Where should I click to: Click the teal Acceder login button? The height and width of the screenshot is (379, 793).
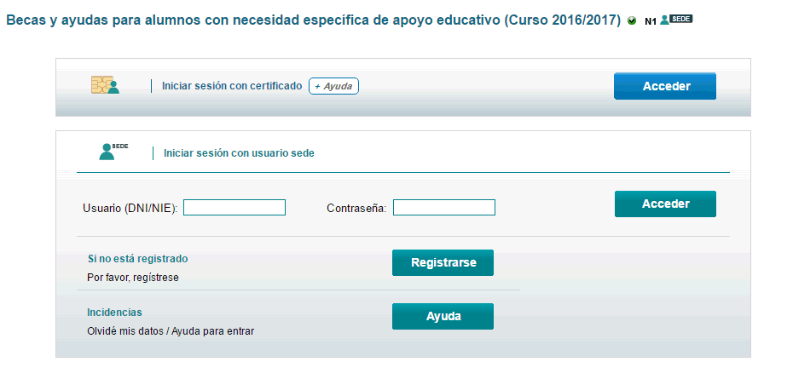coord(666,204)
